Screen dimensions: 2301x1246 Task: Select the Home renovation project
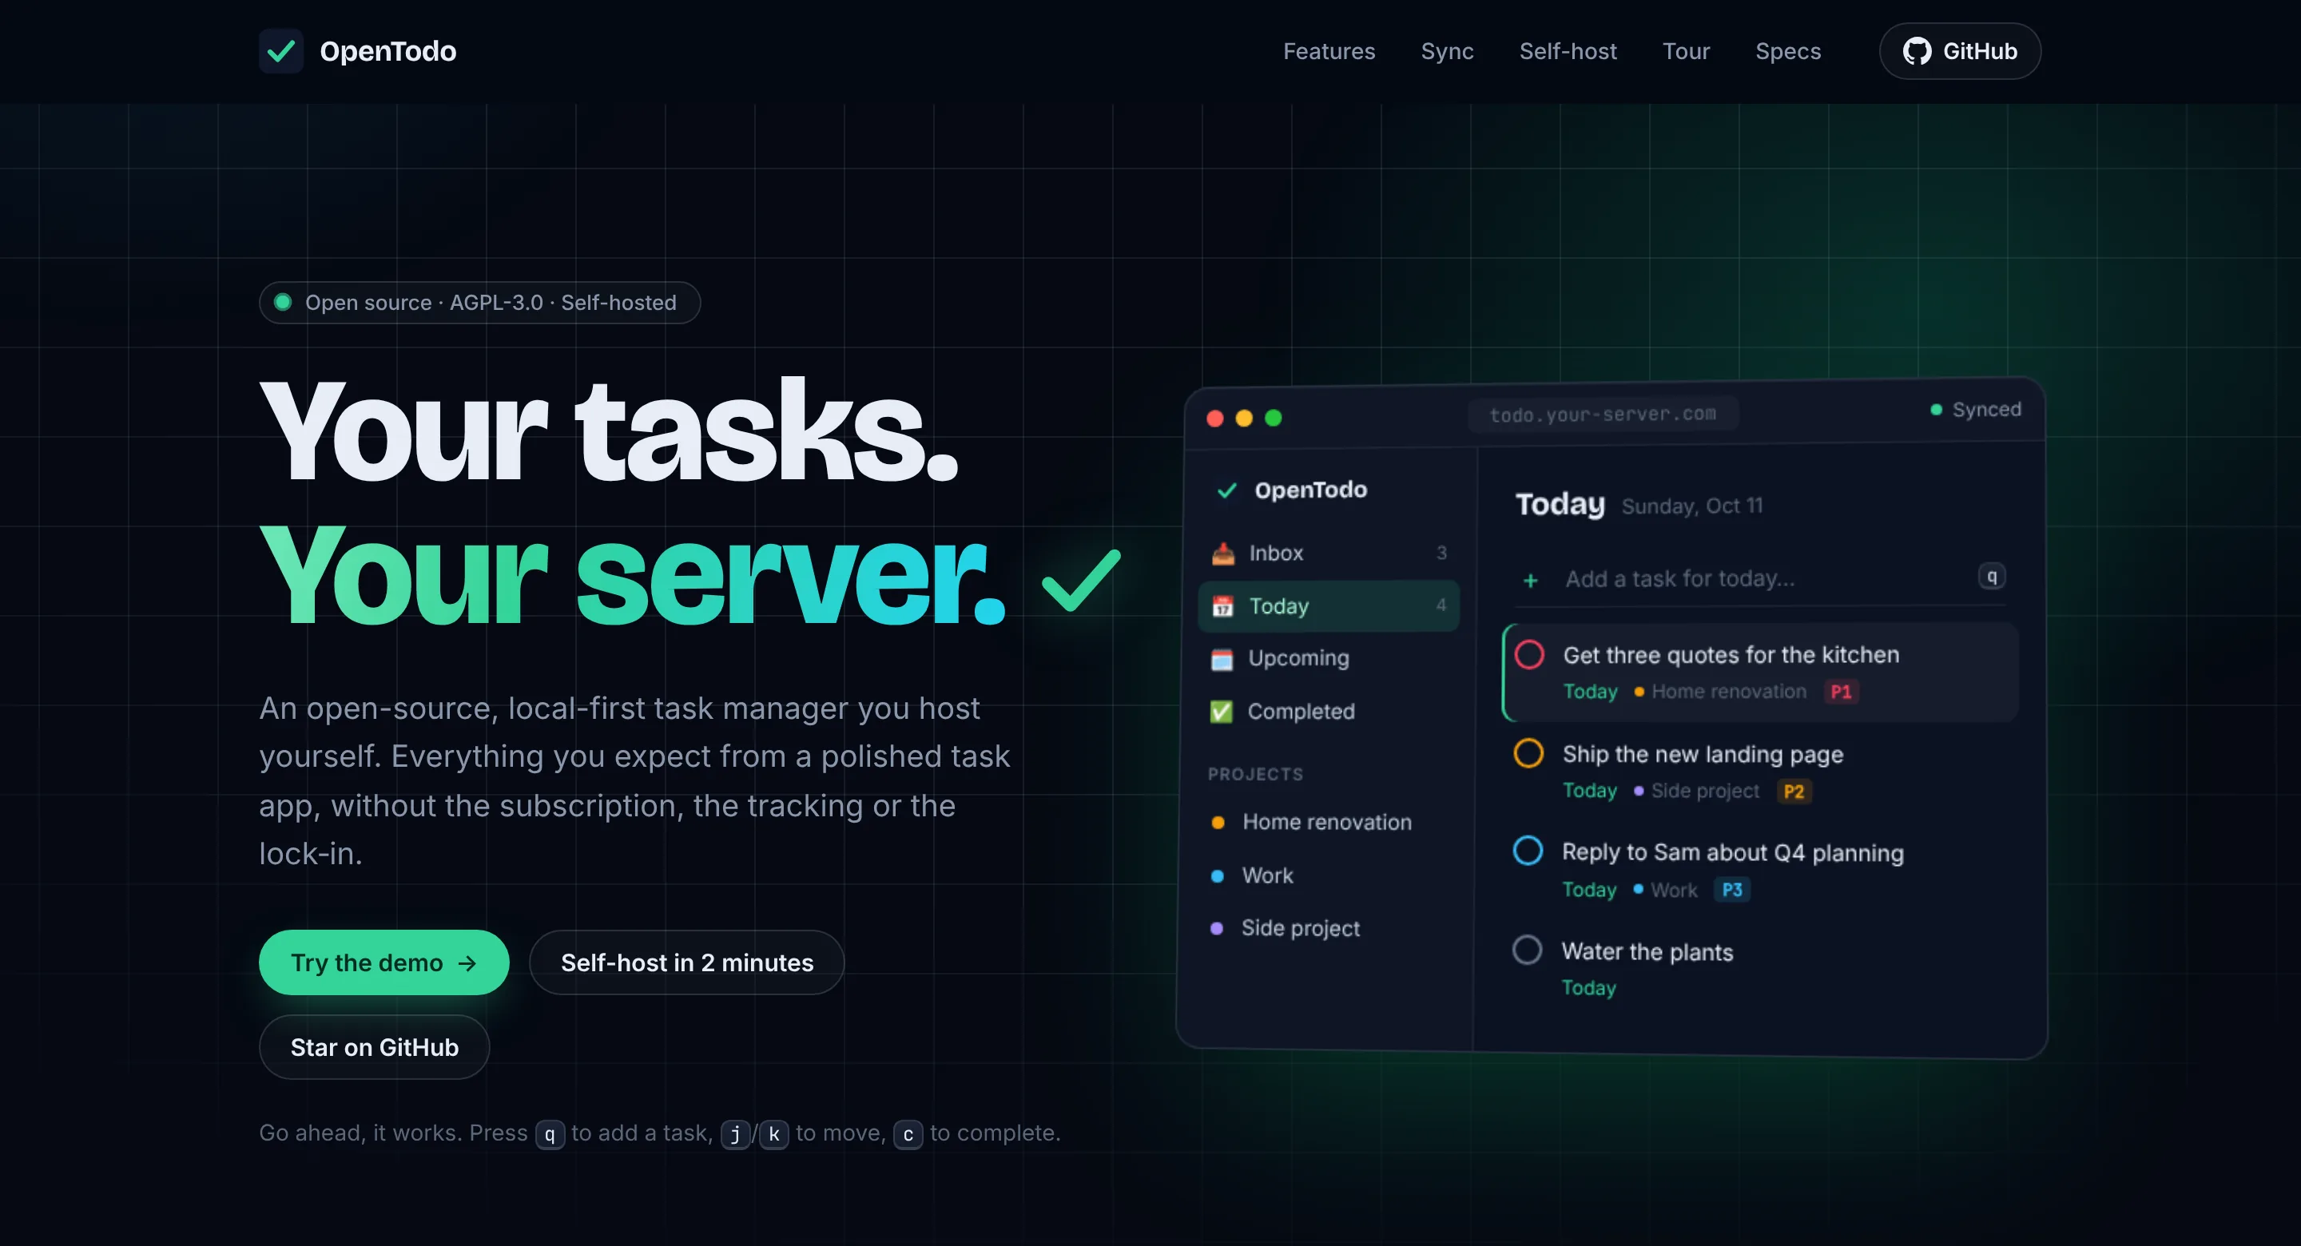point(1326,823)
